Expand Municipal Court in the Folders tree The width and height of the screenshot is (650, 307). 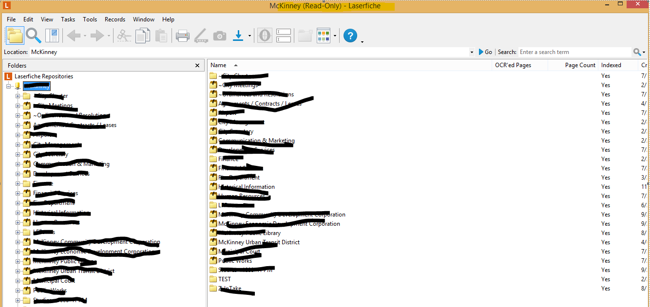click(18, 281)
